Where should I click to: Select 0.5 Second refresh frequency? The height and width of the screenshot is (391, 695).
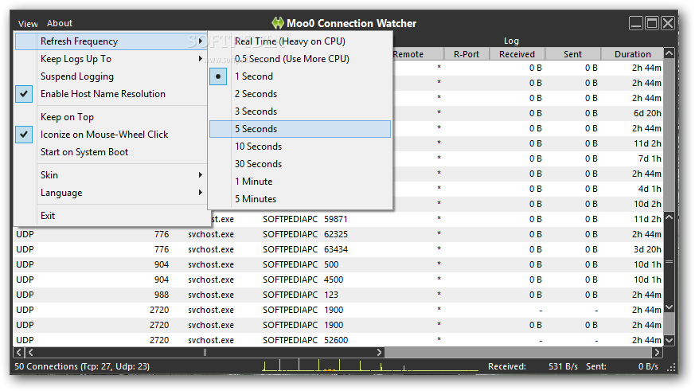tap(300, 58)
